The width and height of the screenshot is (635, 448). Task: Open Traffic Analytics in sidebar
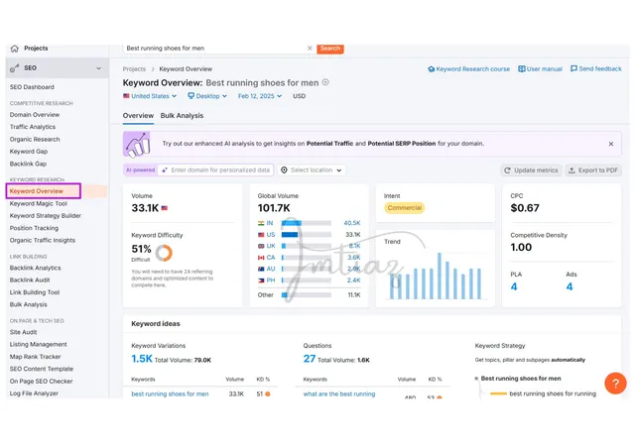point(33,127)
